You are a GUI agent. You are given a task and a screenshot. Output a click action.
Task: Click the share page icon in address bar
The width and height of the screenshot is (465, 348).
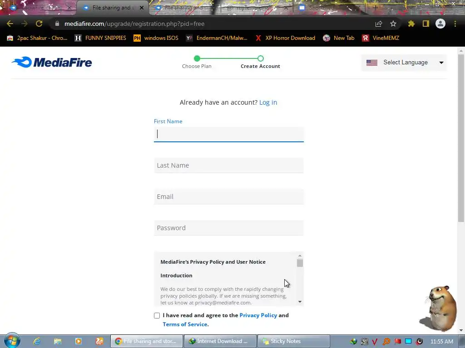pos(379,24)
